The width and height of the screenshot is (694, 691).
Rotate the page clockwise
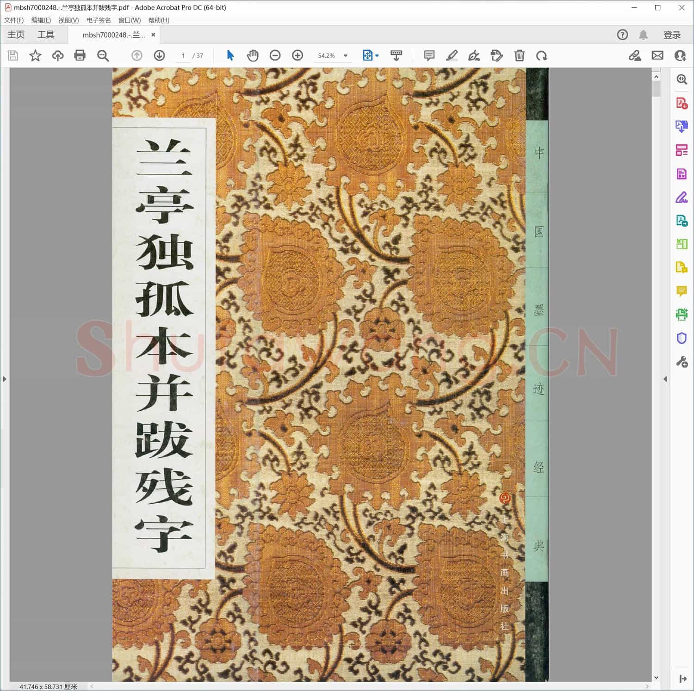pos(541,56)
